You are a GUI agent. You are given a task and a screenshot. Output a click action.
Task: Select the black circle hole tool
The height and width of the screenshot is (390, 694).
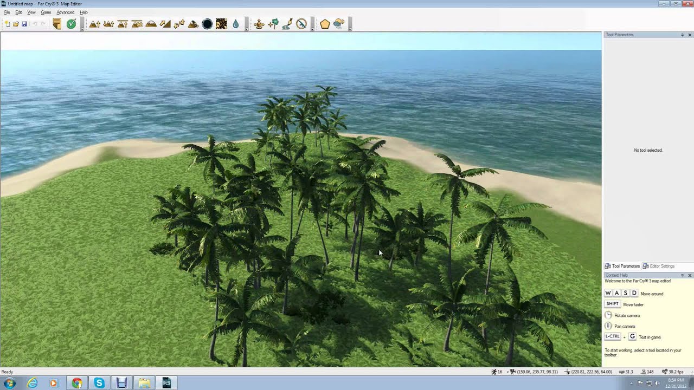coord(207,24)
